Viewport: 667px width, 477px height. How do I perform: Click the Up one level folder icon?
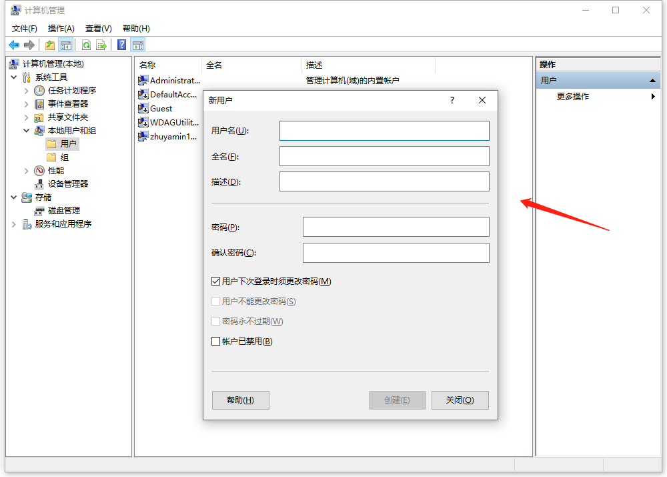49,45
